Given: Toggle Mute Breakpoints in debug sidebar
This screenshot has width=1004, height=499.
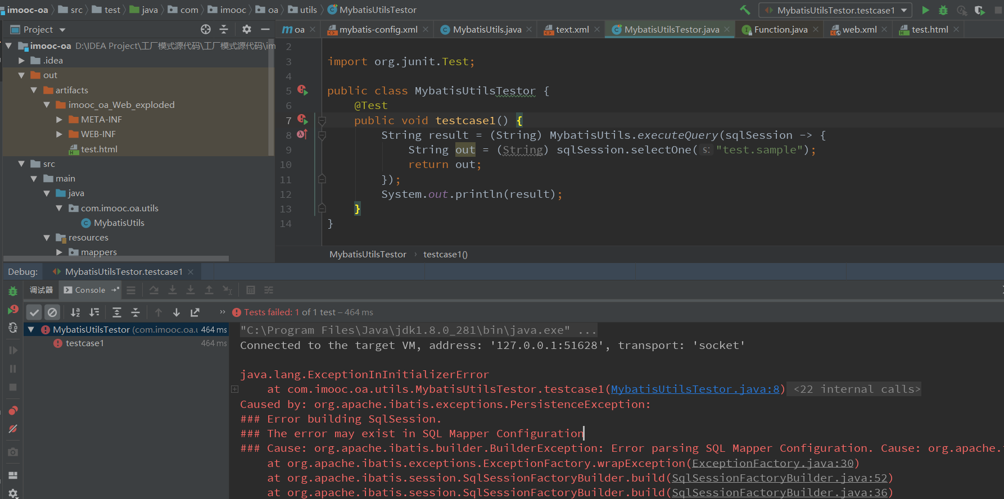Looking at the screenshot, I should 13,429.
